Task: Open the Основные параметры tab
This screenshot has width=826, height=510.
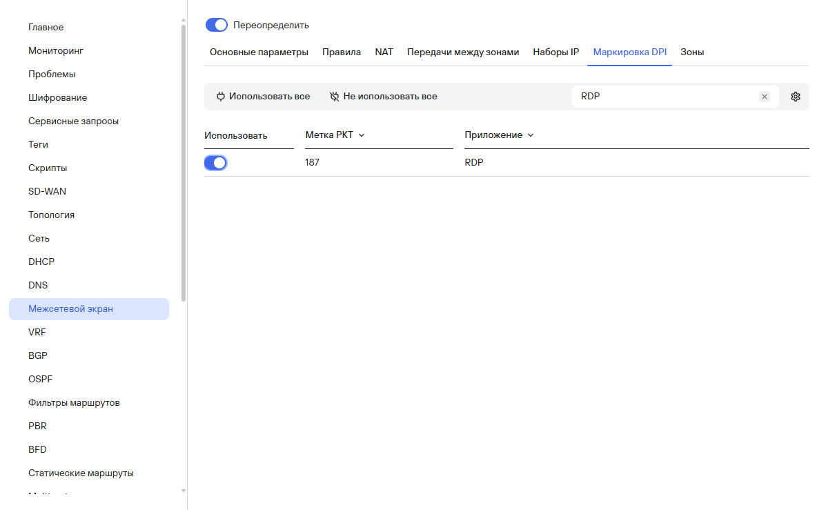Action: click(259, 52)
